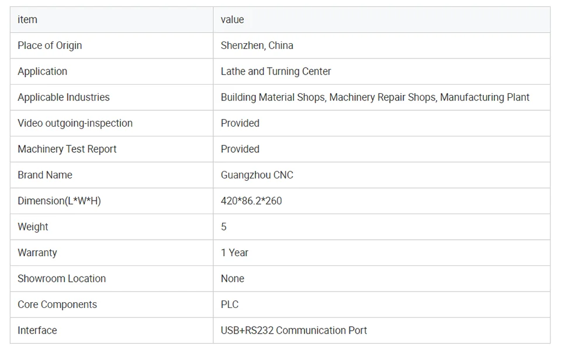Click 'Building Material Shops' value text
The height and width of the screenshot is (350, 561).
[x=272, y=97]
